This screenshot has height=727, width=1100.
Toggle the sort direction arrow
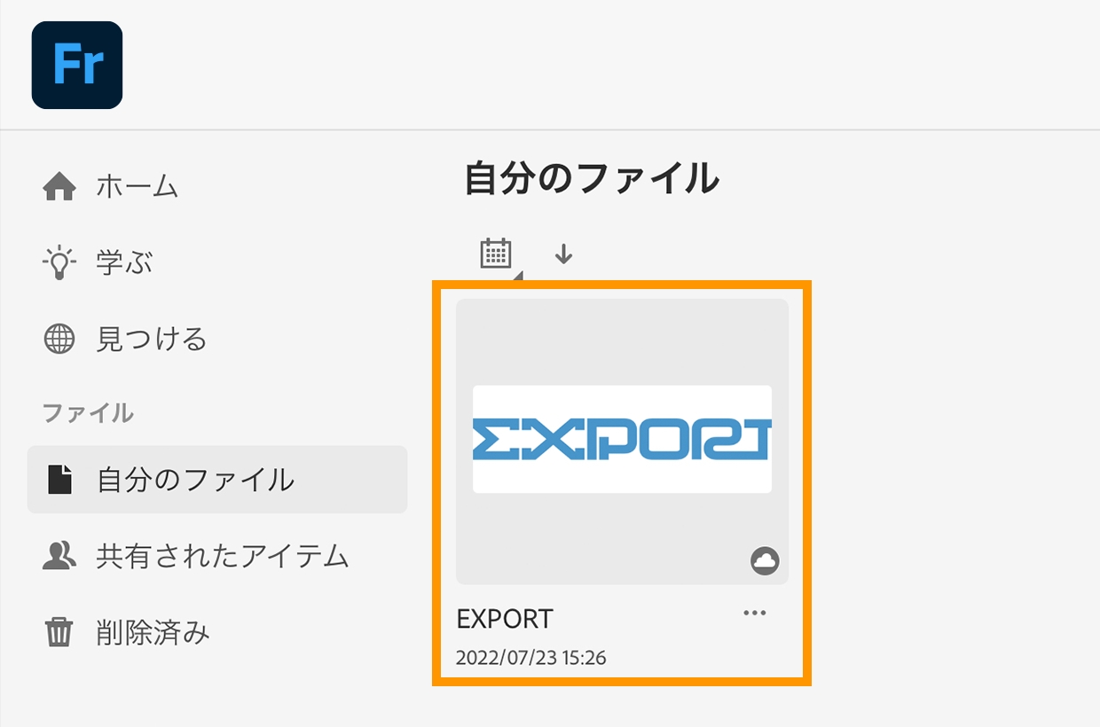pyautogui.click(x=563, y=254)
